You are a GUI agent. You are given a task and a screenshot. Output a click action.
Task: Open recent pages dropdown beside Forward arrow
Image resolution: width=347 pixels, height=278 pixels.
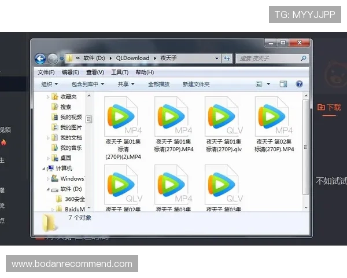tap(61, 59)
